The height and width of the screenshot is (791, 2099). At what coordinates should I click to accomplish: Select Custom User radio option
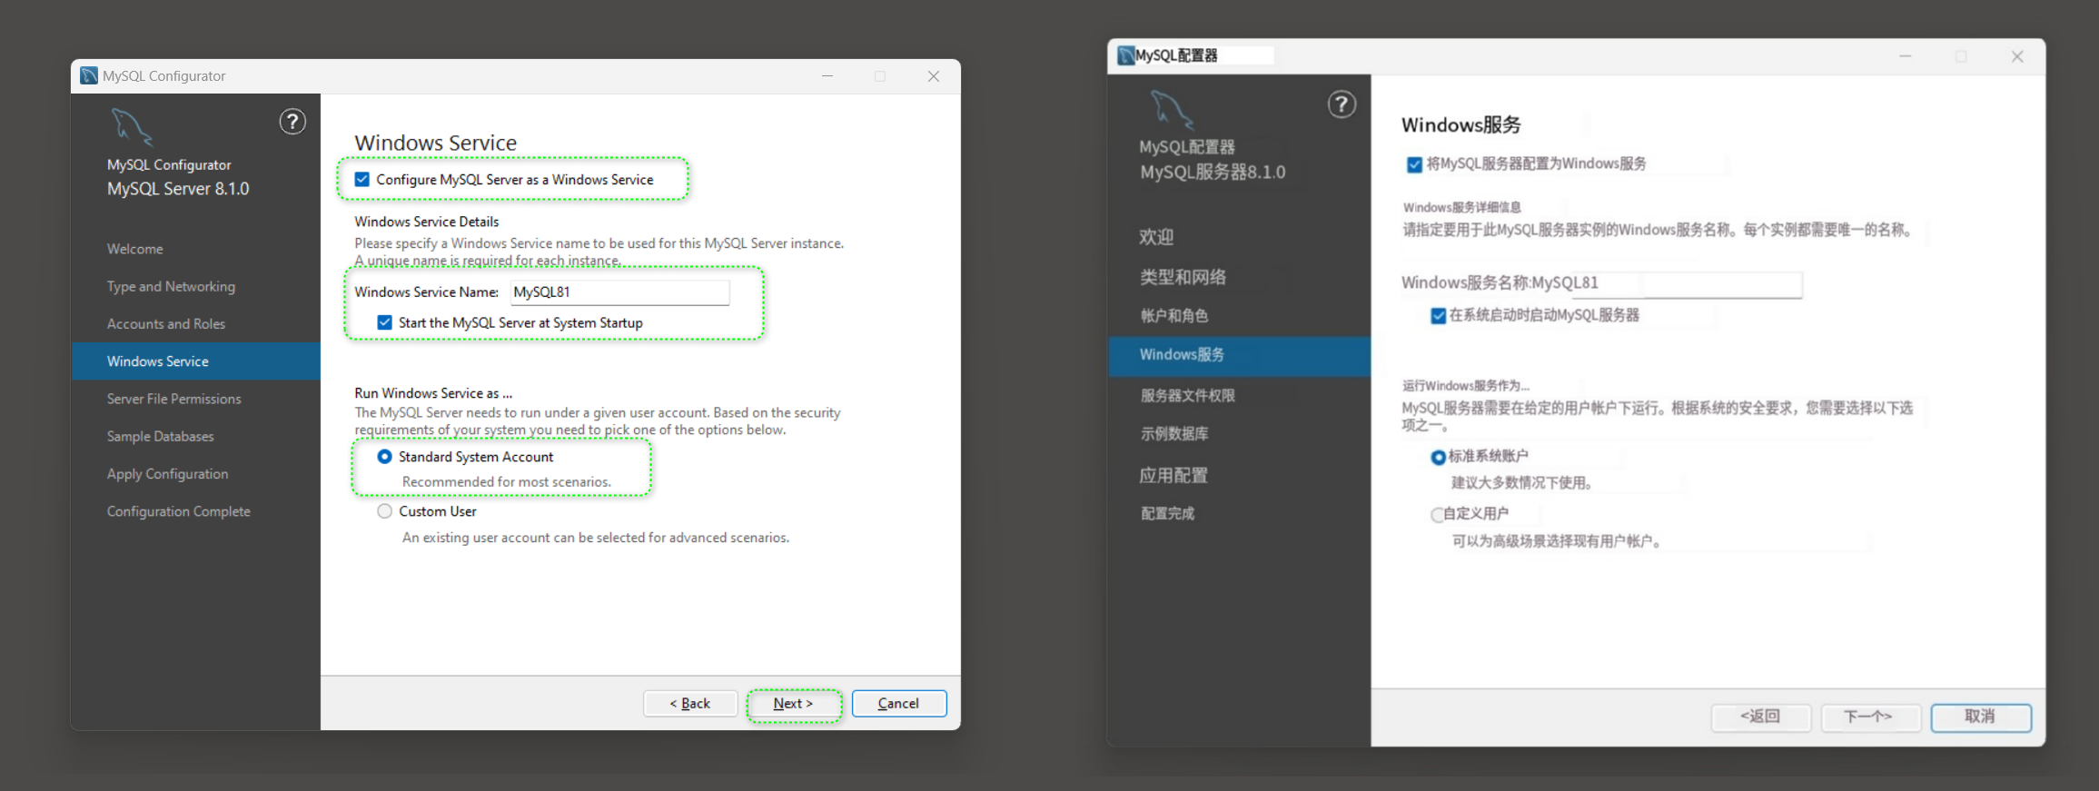[x=385, y=511]
